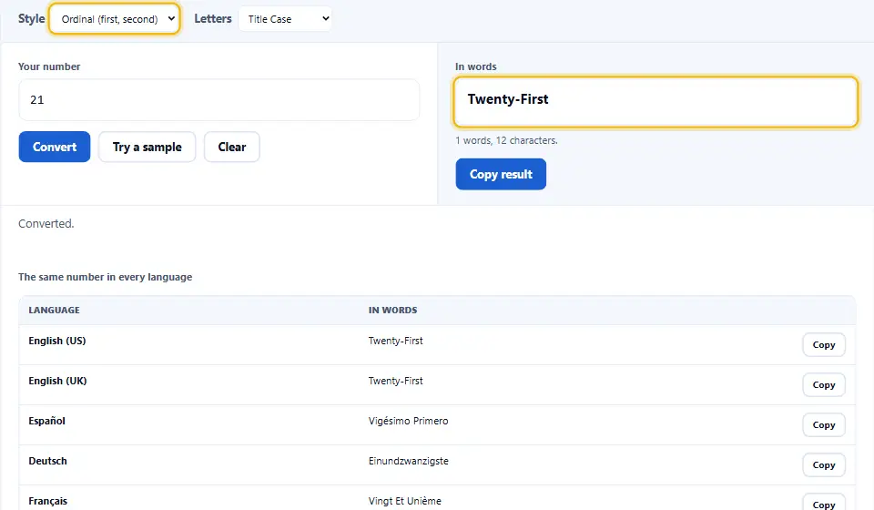Click the English (UK) language cell
874x510 pixels.
(57, 381)
